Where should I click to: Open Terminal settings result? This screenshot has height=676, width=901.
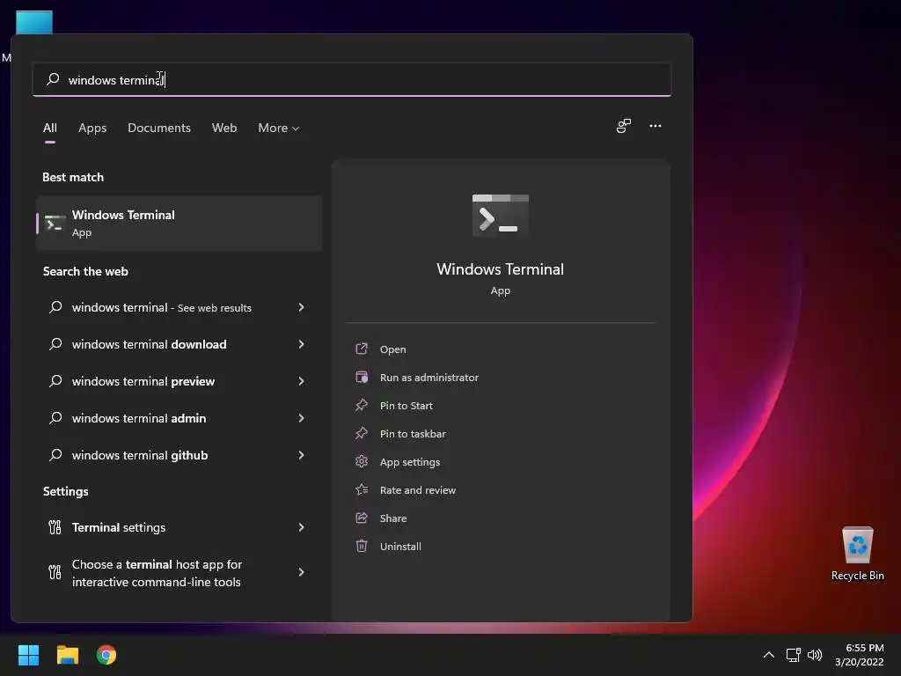[x=179, y=527]
